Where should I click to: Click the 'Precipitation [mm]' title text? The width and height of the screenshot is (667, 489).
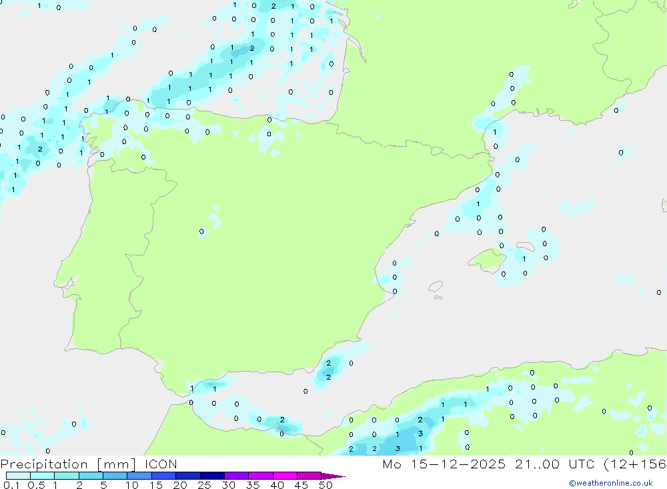[x=68, y=464]
